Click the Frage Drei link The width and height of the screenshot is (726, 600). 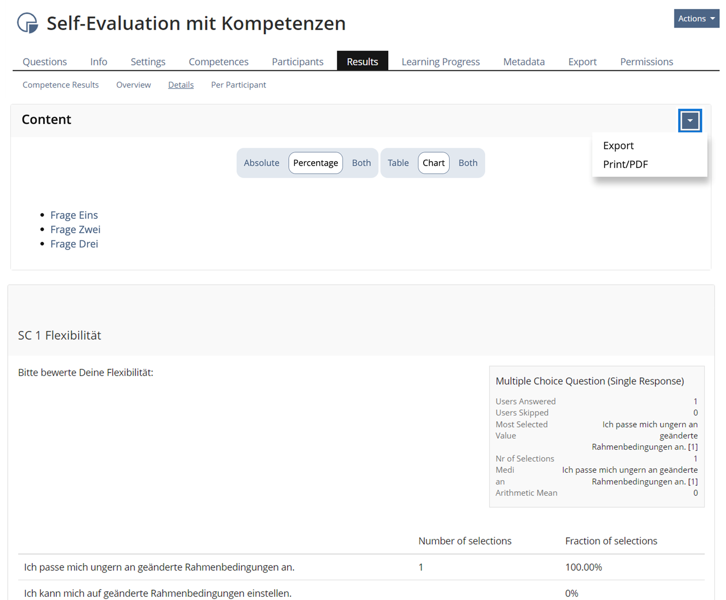coord(74,244)
